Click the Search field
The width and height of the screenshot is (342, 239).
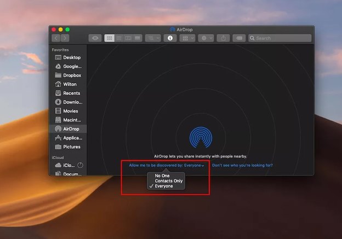(281, 38)
